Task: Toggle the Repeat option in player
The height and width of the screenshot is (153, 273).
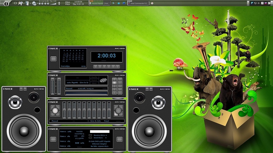Action: click(x=94, y=80)
